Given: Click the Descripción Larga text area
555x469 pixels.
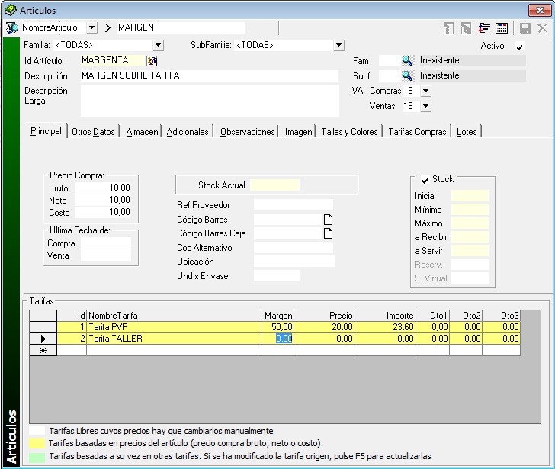Looking at the screenshot, I should tap(210, 101).
